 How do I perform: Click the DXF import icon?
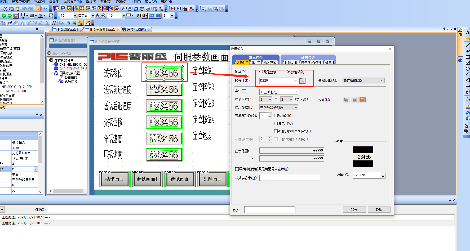tap(468, 113)
